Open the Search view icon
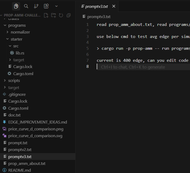This screenshot has width=190, height=173. click(26, 6)
